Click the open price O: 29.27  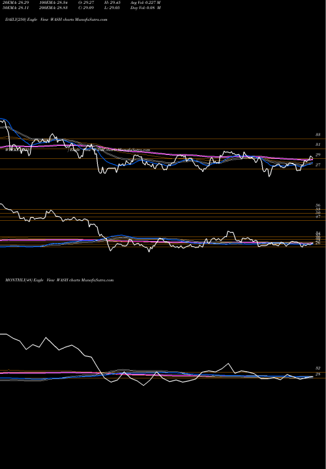pyautogui.click(x=87, y=3)
